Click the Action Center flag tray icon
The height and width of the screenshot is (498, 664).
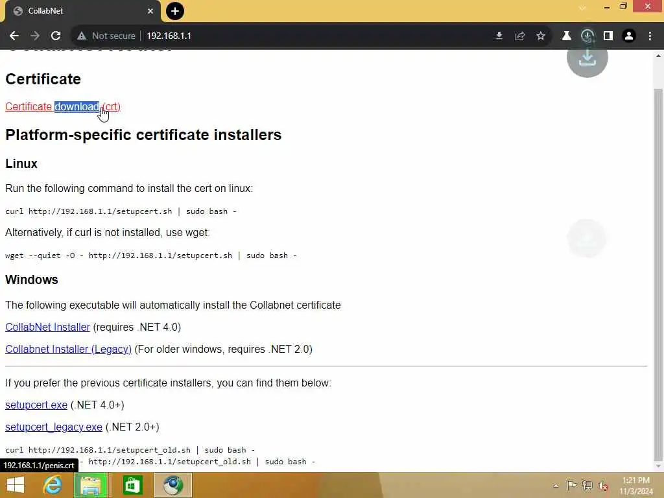coord(571,485)
